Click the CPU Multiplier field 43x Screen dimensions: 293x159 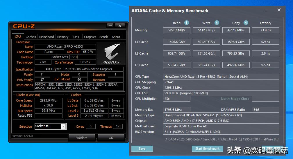(177, 99)
